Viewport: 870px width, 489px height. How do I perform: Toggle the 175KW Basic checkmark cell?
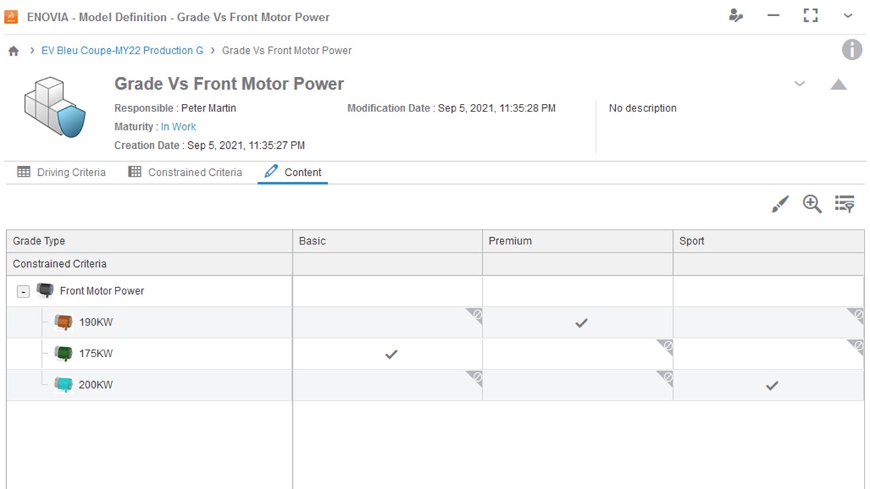coord(387,354)
